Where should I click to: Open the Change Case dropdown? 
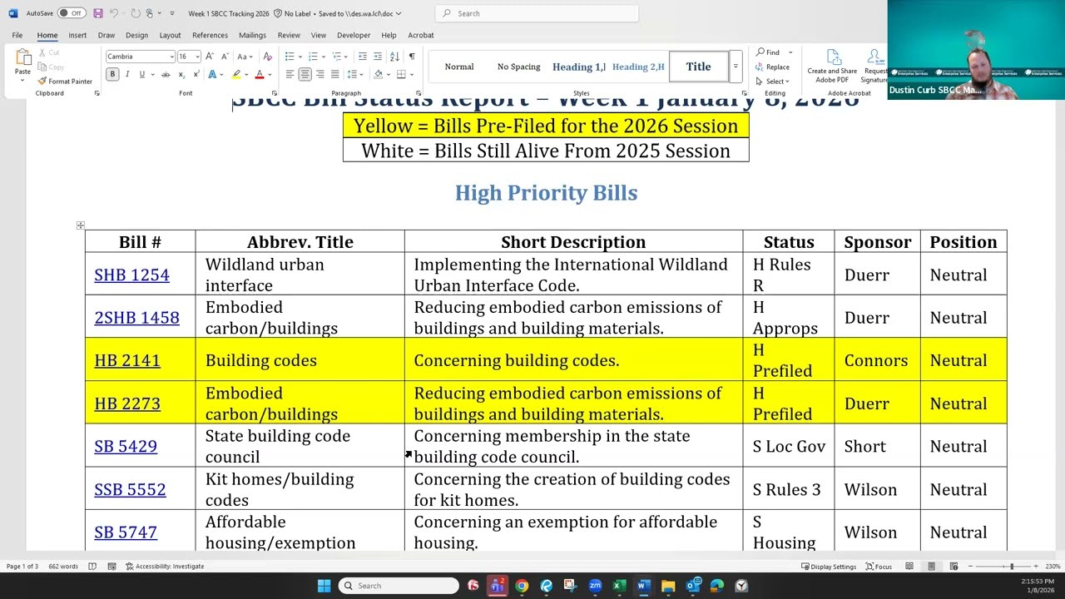pos(245,57)
